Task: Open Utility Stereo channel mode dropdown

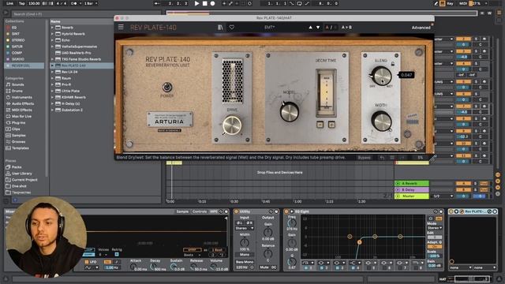Action: (245, 228)
